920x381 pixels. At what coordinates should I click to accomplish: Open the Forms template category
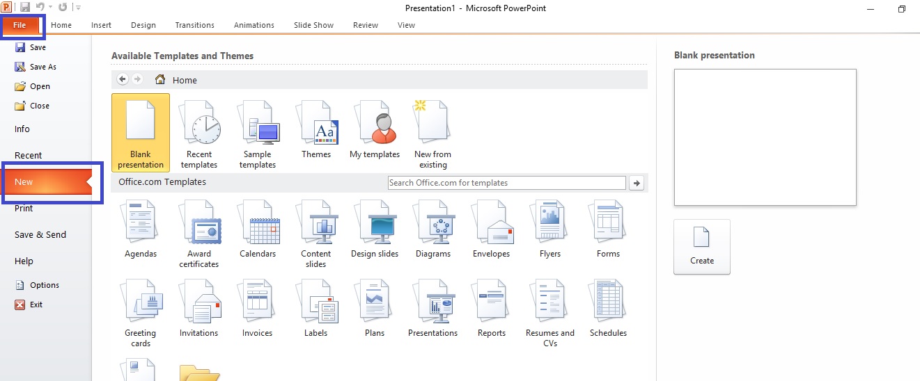click(x=609, y=230)
